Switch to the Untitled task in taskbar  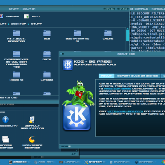coord(70,162)
